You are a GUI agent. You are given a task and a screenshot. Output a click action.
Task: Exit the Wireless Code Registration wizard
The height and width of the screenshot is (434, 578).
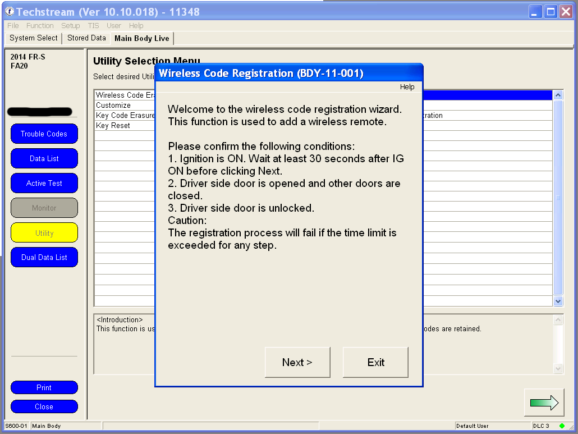tap(375, 362)
